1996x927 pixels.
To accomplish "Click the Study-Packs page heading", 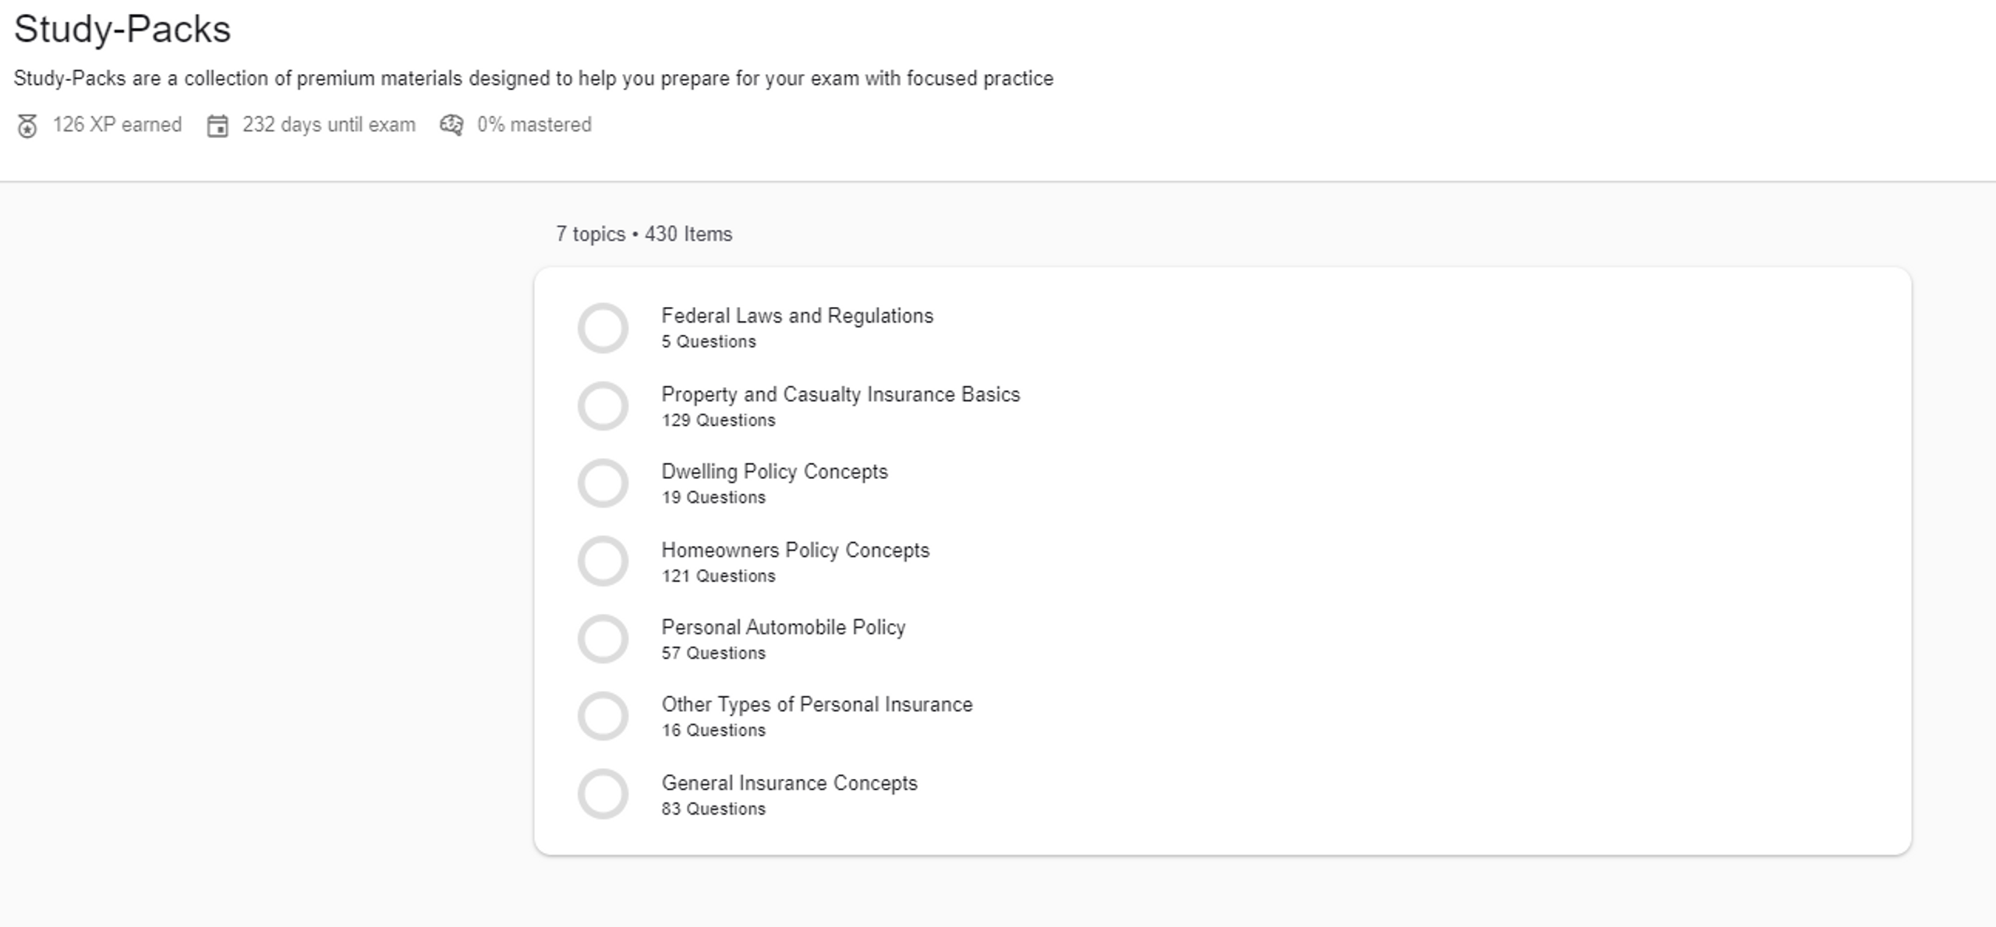I will pyautogui.click(x=122, y=30).
